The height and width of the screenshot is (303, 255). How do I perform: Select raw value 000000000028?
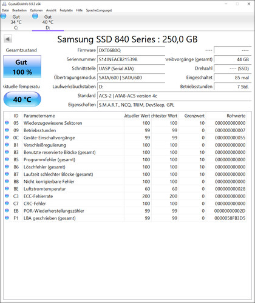click(x=230, y=189)
